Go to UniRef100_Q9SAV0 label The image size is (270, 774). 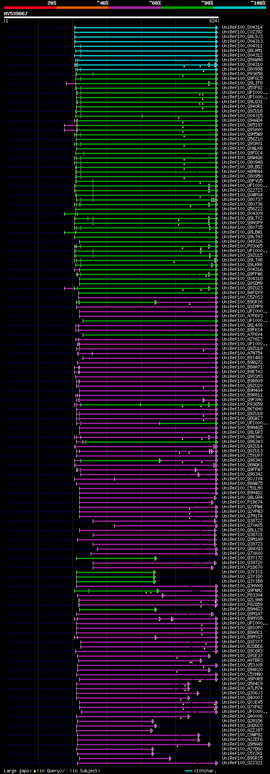(242, 129)
